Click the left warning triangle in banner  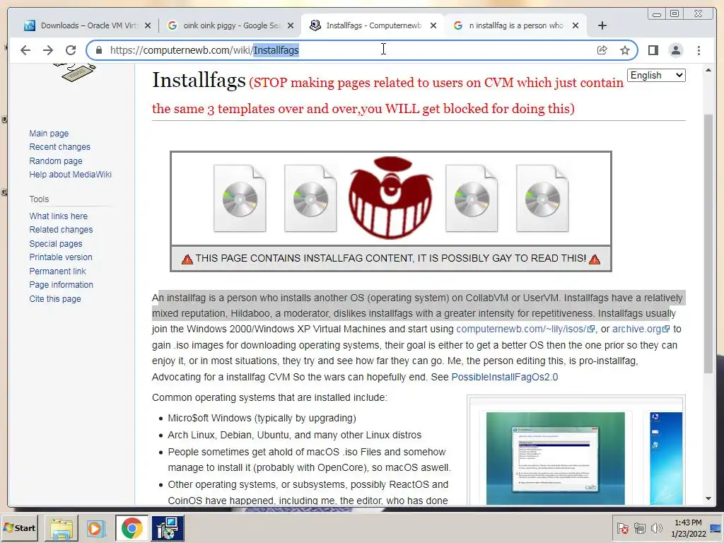187,259
